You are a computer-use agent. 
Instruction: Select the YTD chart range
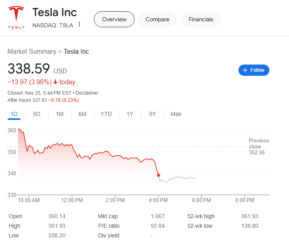point(106,114)
